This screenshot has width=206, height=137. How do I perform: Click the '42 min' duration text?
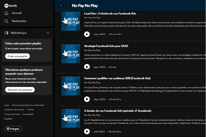pyautogui.click(x=112, y=67)
